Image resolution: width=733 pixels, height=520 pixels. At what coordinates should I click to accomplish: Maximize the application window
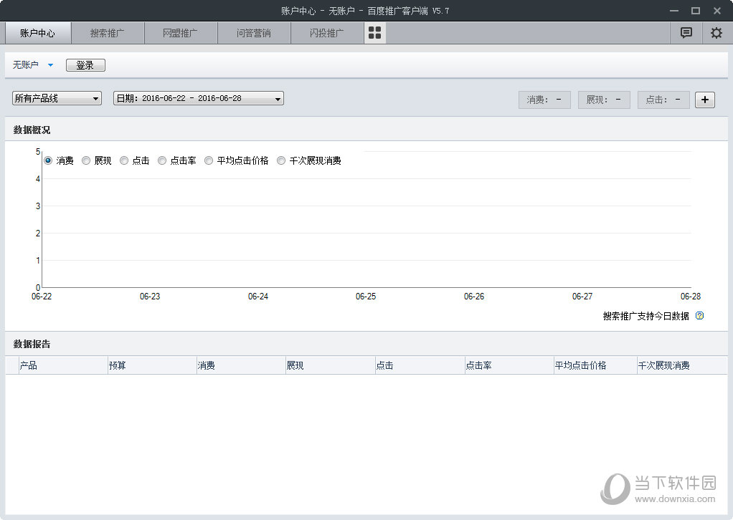click(x=695, y=11)
